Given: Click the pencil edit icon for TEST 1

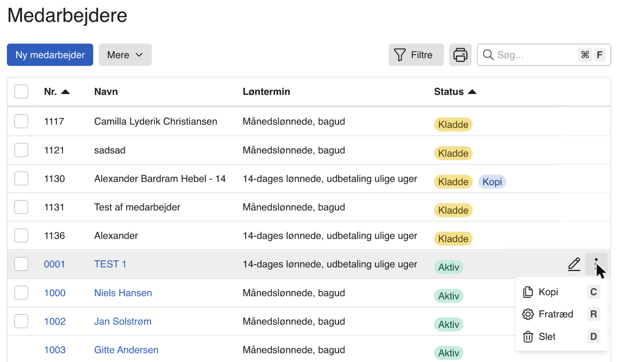Looking at the screenshot, I should pos(574,264).
